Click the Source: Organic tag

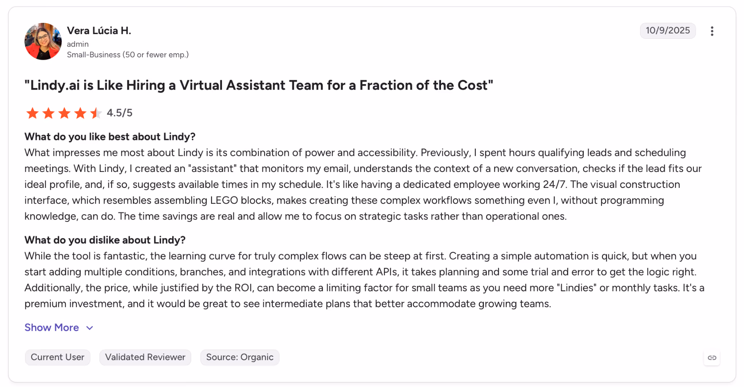click(240, 357)
